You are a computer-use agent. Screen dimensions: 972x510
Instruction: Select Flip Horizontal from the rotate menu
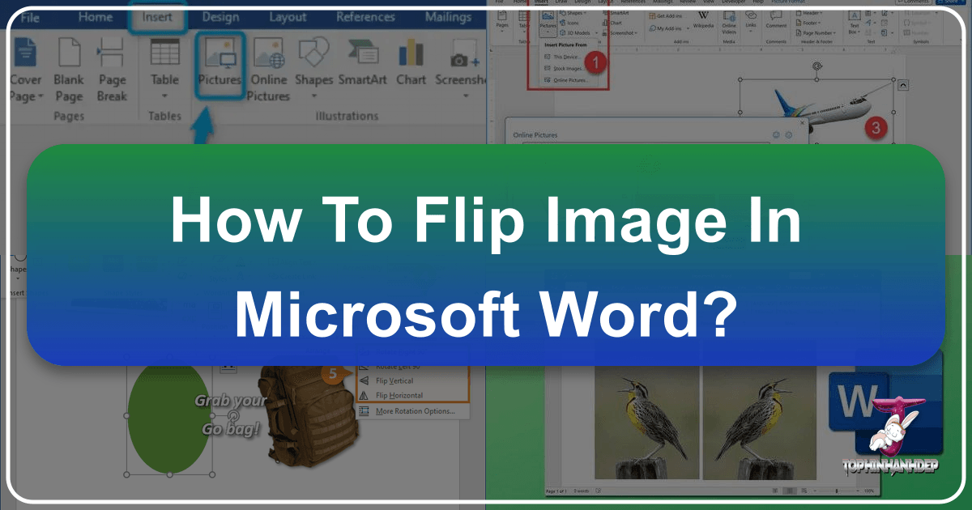(x=399, y=395)
